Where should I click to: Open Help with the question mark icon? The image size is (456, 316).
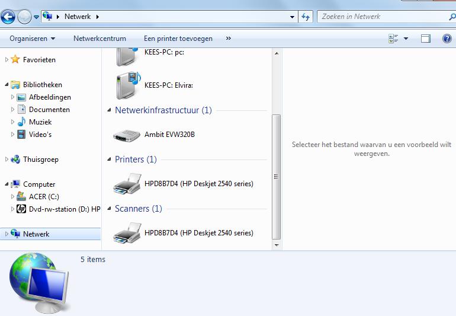(x=447, y=39)
